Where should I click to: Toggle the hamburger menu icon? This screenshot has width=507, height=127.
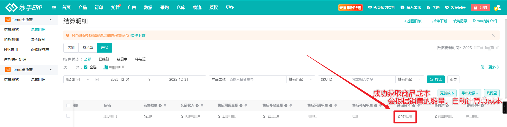(54, 8)
